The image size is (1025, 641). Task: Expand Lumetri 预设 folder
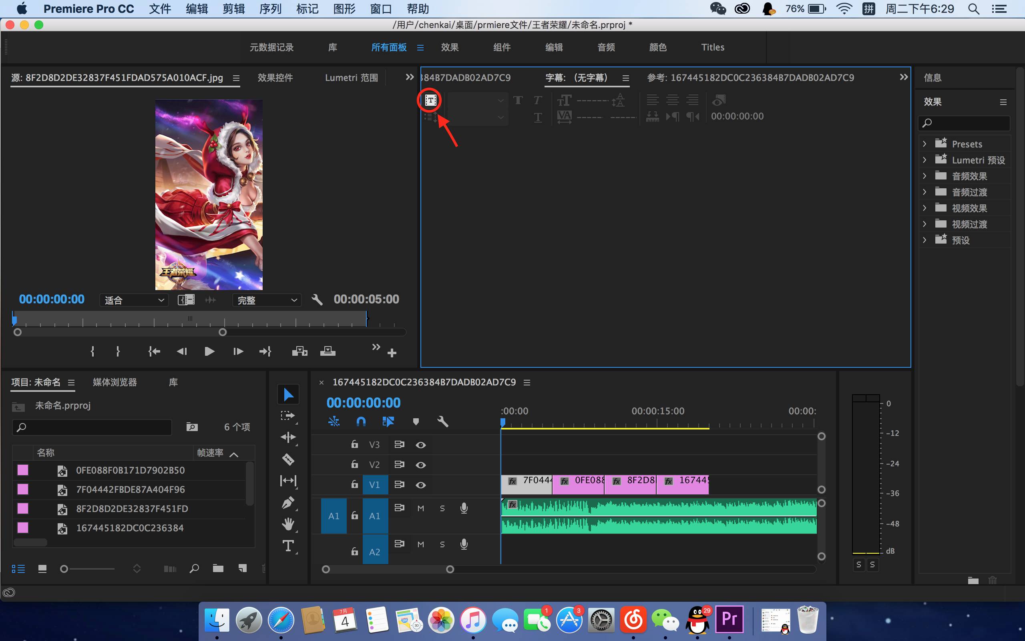(925, 160)
